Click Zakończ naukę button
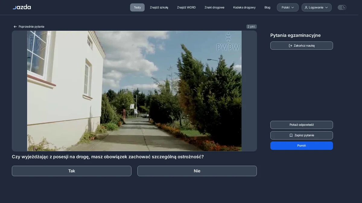This screenshot has height=203, width=362. pos(302,46)
